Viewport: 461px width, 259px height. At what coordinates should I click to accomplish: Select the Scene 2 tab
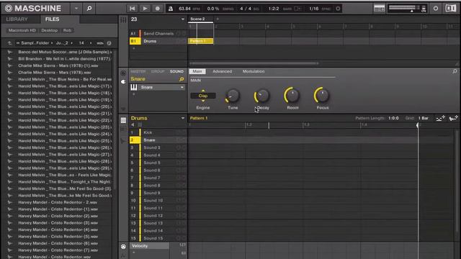[x=200, y=19]
